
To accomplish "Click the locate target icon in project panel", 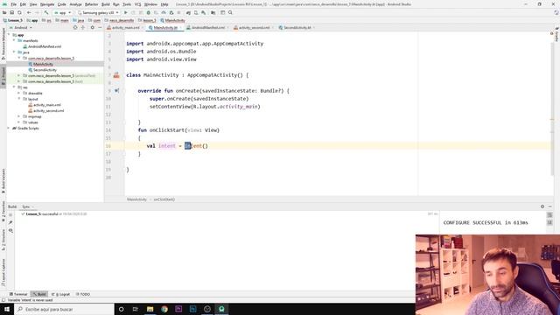I will tap(75, 27).
